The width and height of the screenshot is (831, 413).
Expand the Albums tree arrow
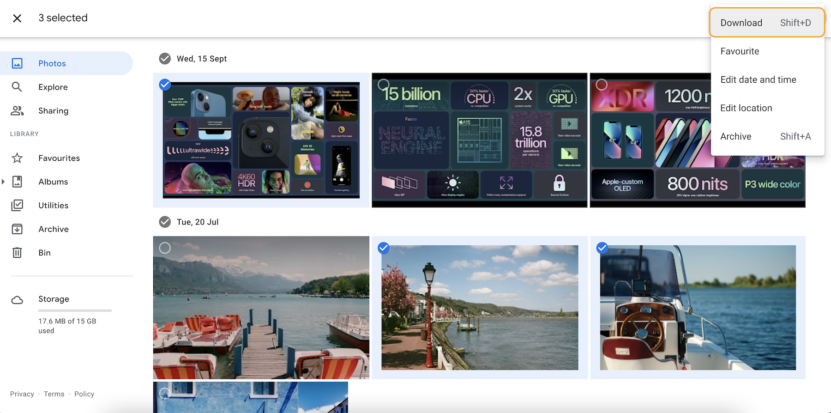pos(3,182)
